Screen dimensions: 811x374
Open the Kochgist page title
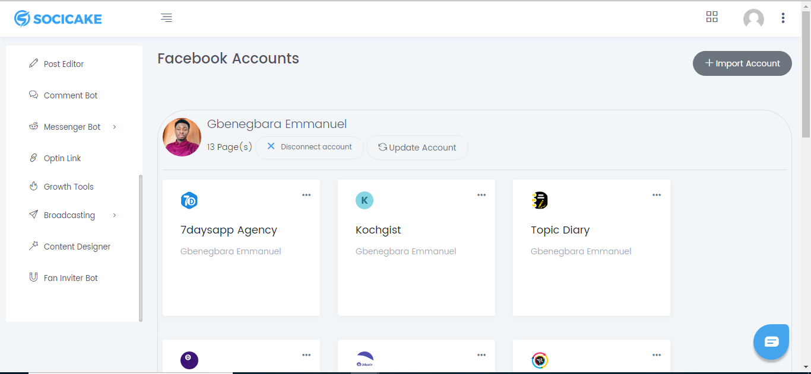point(378,230)
